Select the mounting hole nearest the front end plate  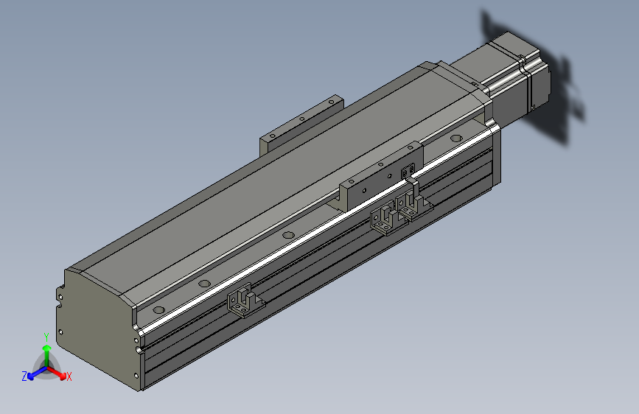(158, 310)
